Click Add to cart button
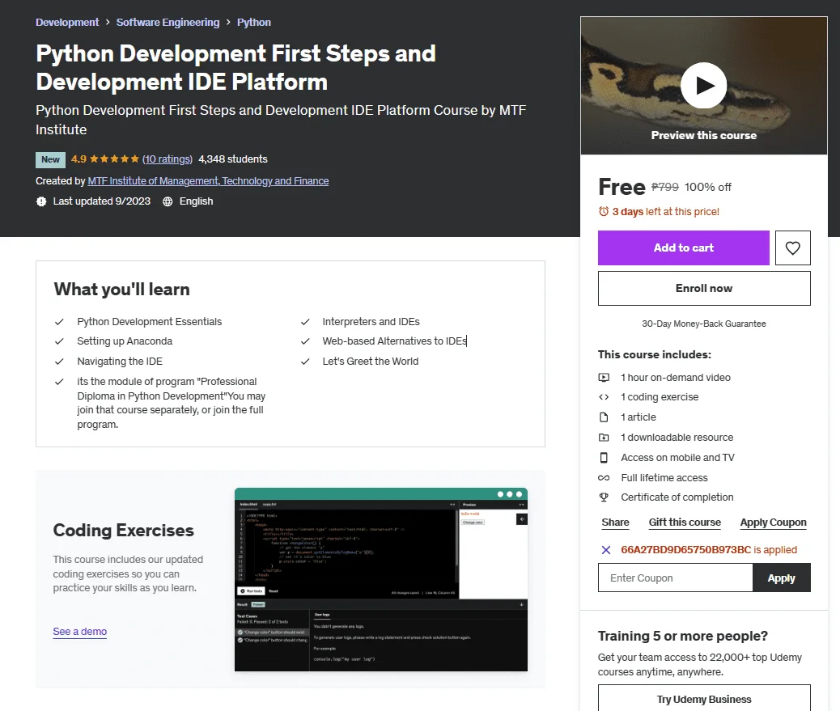This screenshot has width=840, height=711. [x=684, y=248]
